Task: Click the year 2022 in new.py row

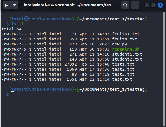Action: pos(105,44)
